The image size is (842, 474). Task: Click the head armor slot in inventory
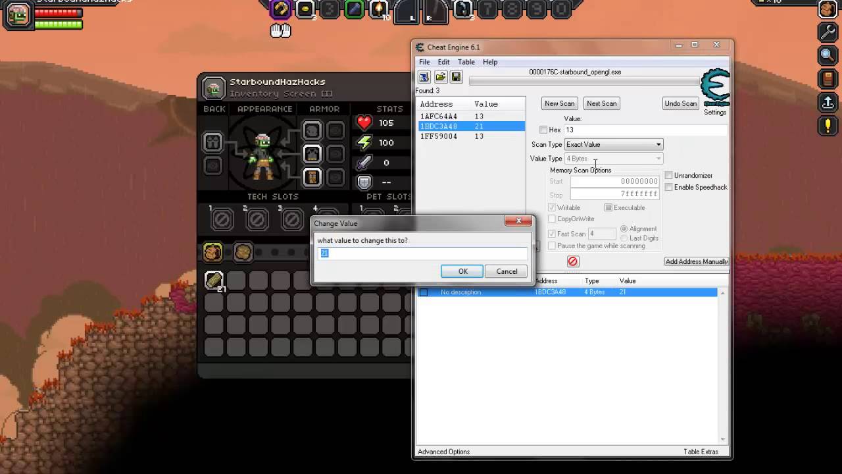point(312,130)
